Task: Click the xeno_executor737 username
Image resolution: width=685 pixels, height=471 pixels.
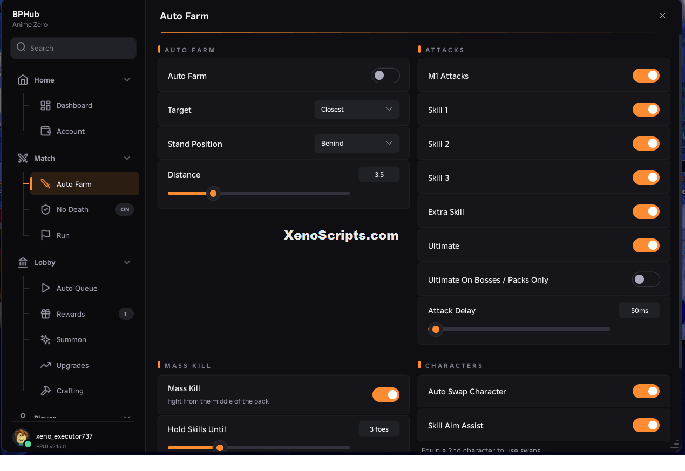Action: click(x=64, y=436)
